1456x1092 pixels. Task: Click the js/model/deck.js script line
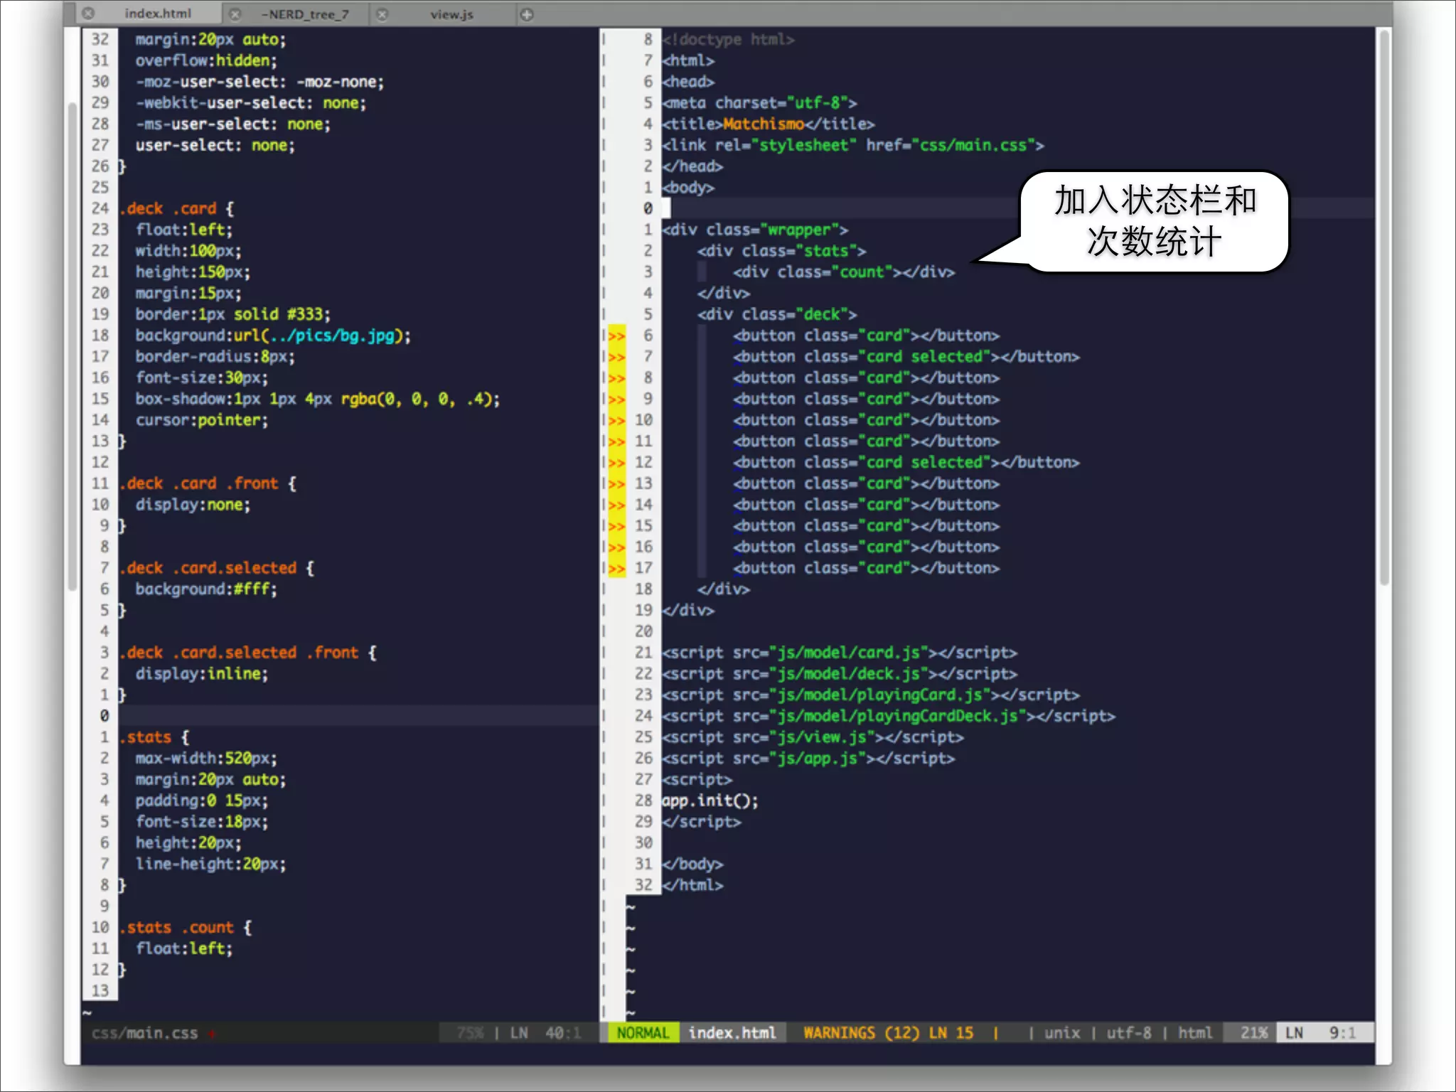[x=840, y=674]
